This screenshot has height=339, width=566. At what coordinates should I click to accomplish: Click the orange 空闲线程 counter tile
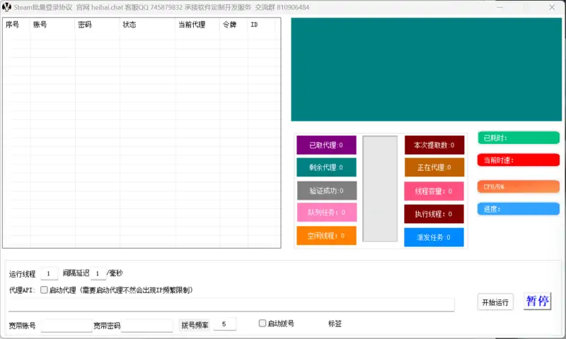tap(326, 236)
